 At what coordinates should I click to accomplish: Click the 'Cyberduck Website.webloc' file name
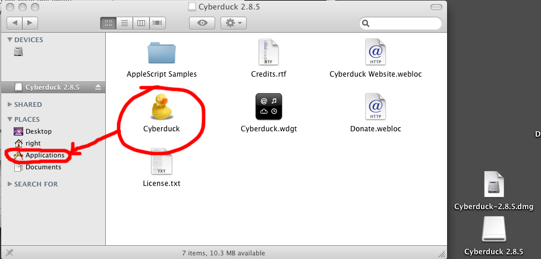(375, 74)
